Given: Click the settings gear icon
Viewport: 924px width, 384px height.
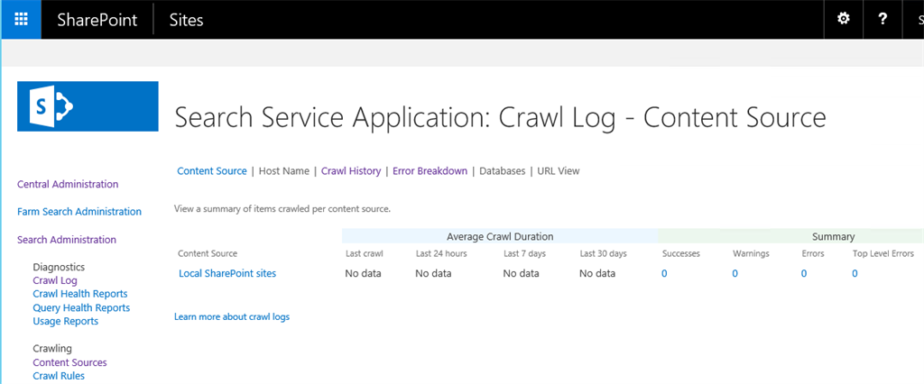Looking at the screenshot, I should pos(844,19).
